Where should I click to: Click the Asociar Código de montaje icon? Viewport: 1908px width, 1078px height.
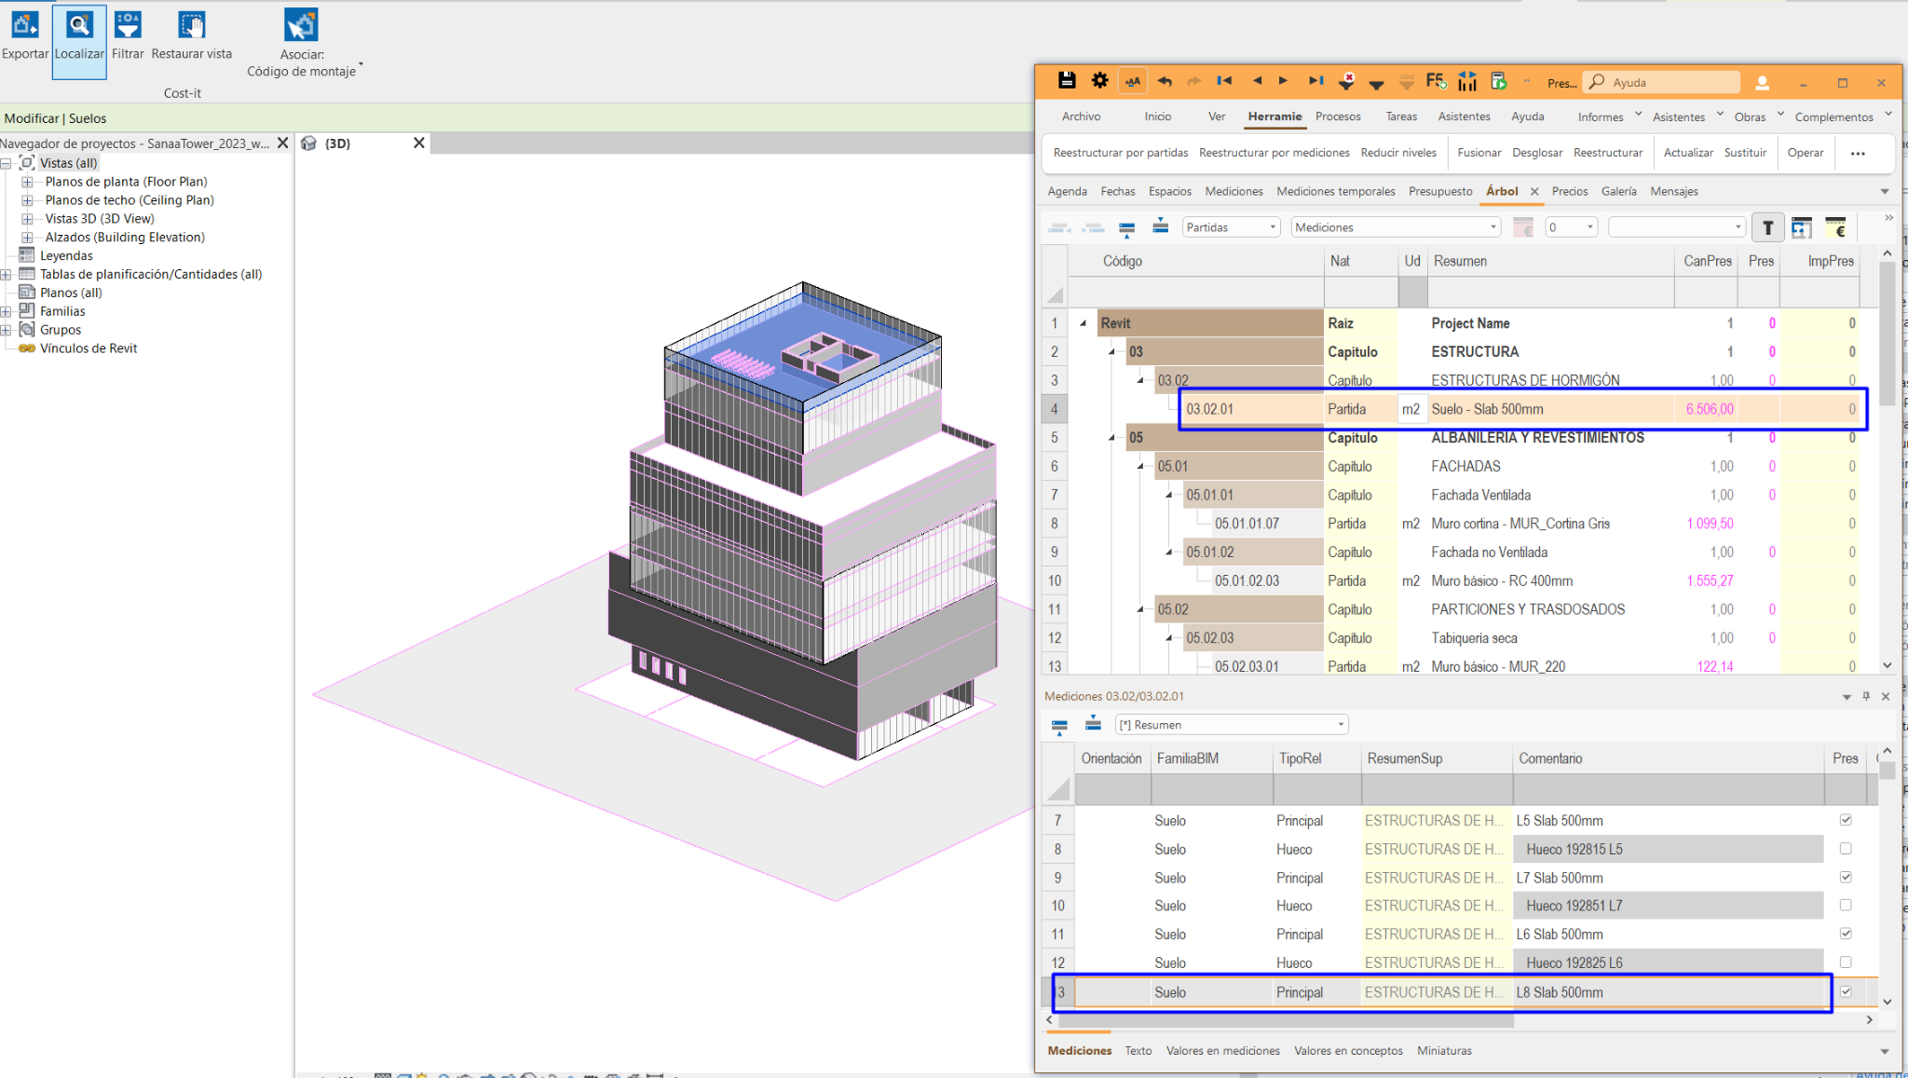(301, 26)
